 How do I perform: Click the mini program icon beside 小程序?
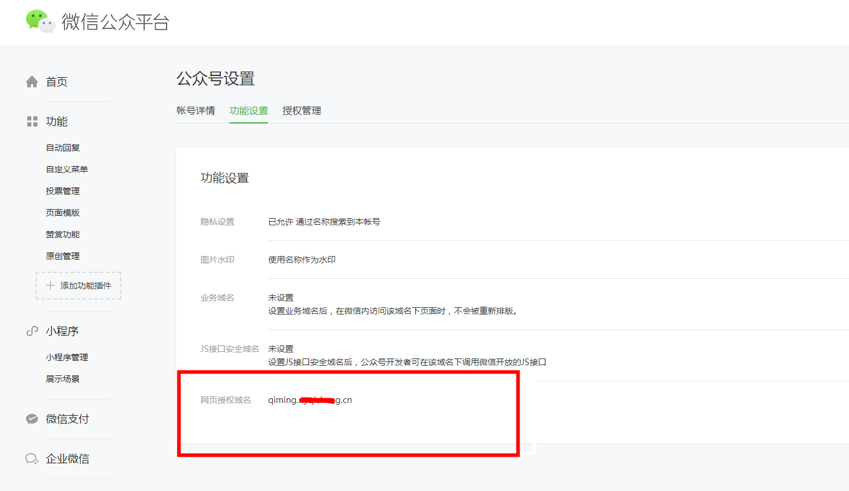[32, 331]
